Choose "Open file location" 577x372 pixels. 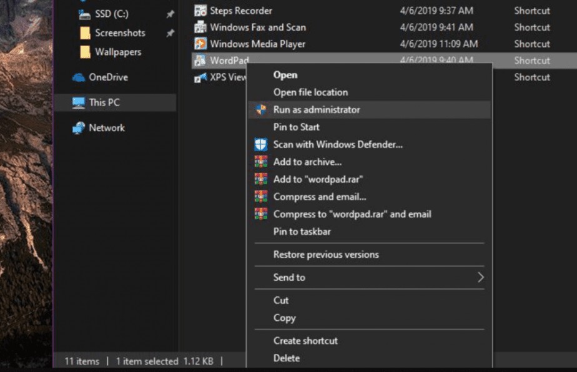(310, 92)
